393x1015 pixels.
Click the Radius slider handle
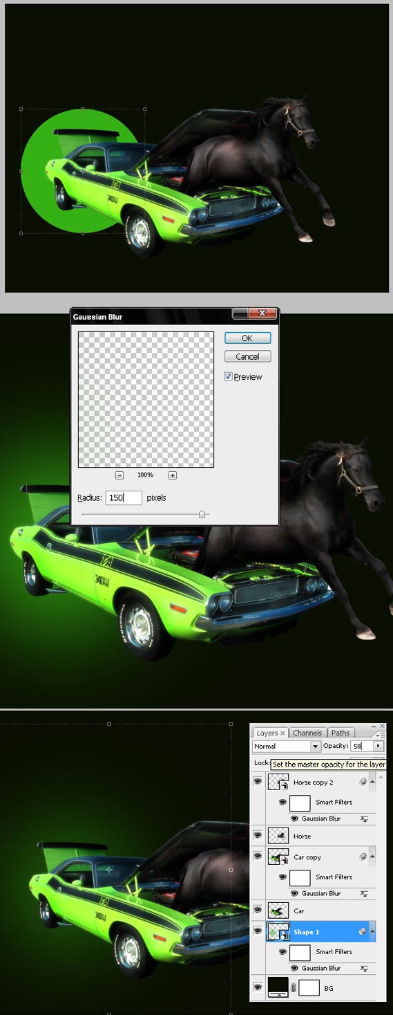point(202,514)
